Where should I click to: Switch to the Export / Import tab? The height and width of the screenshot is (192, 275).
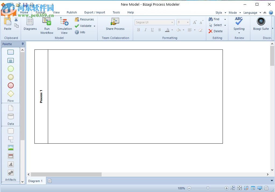pyautogui.click(x=95, y=12)
